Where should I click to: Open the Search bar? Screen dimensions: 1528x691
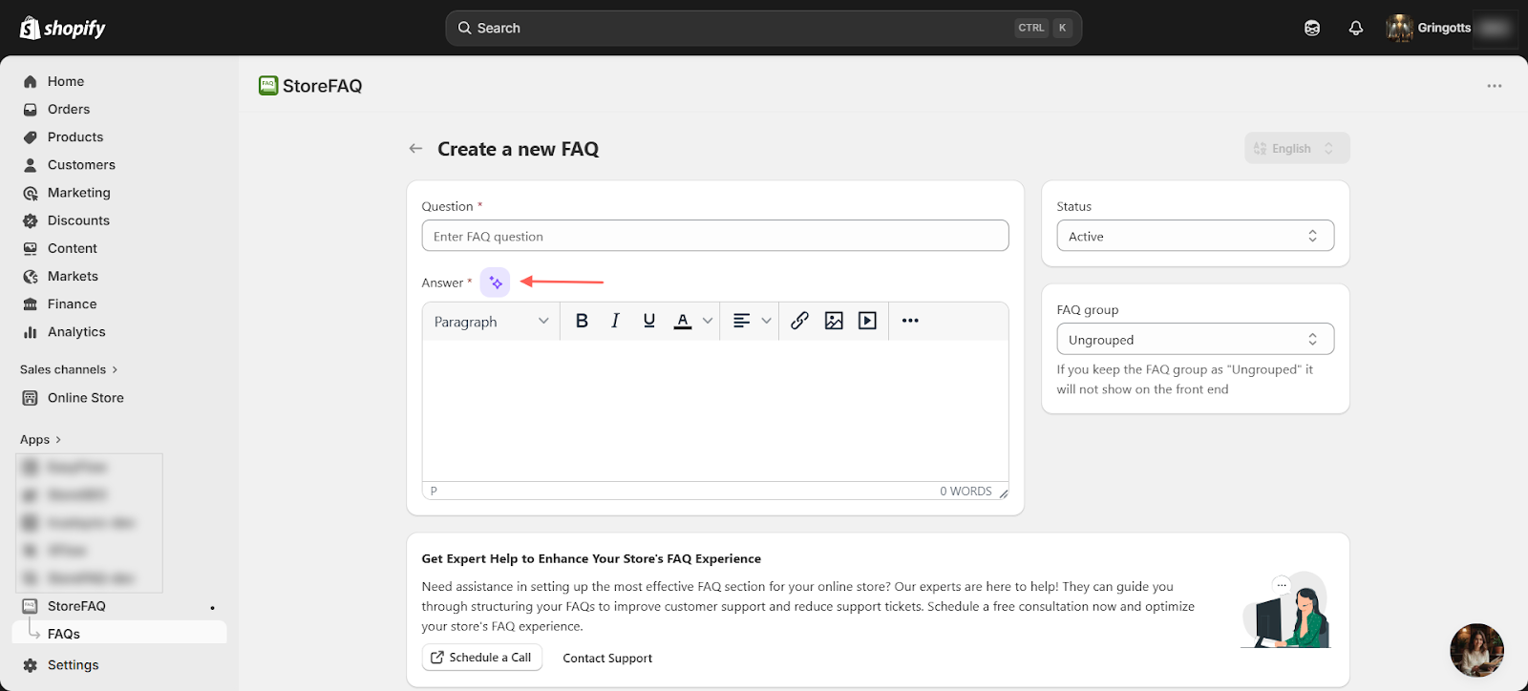pyautogui.click(x=763, y=28)
